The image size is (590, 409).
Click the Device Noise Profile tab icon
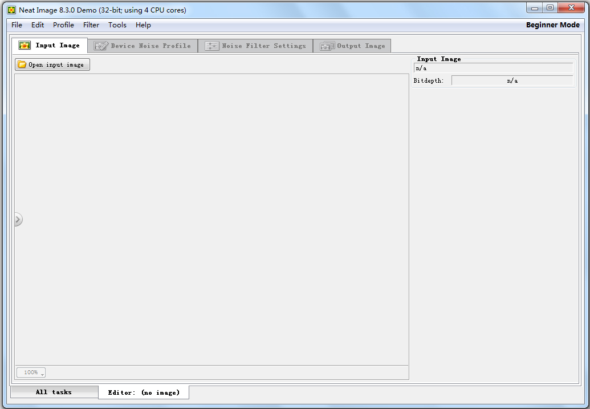click(101, 46)
